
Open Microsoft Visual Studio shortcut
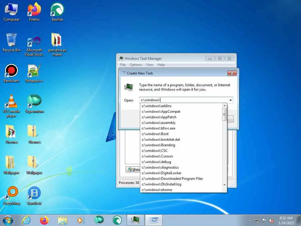point(34,46)
